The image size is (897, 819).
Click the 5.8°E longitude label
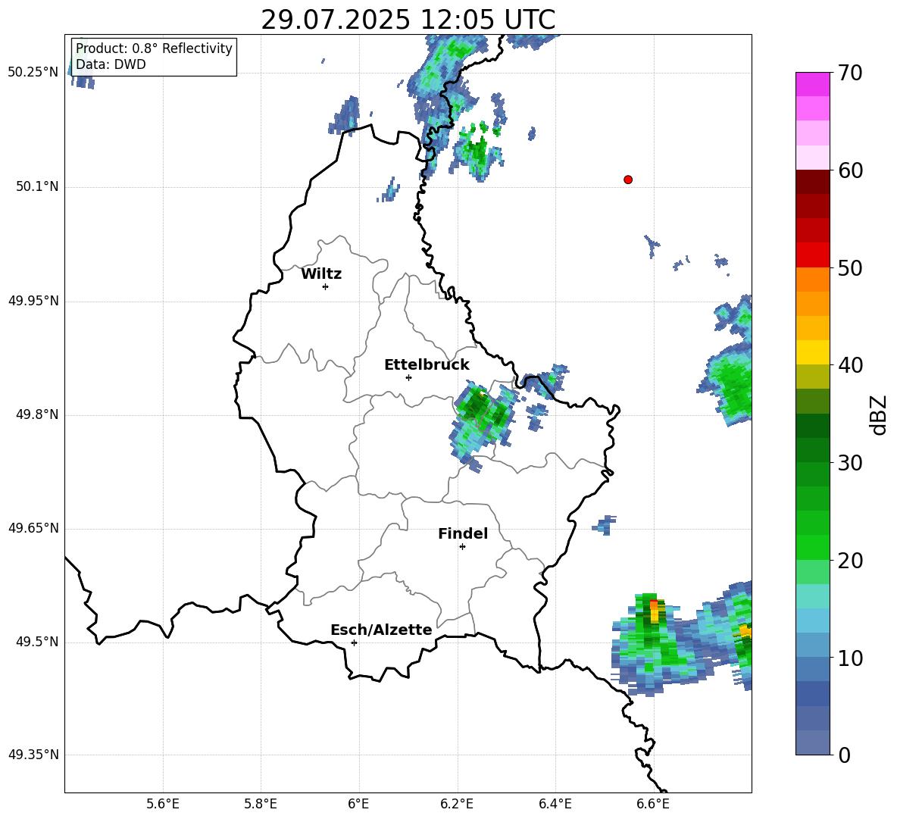click(x=261, y=804)
